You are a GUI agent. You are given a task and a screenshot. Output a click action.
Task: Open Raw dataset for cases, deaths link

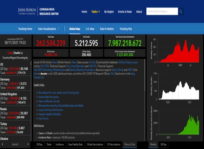pyautogui.click(x=59, y=93)
